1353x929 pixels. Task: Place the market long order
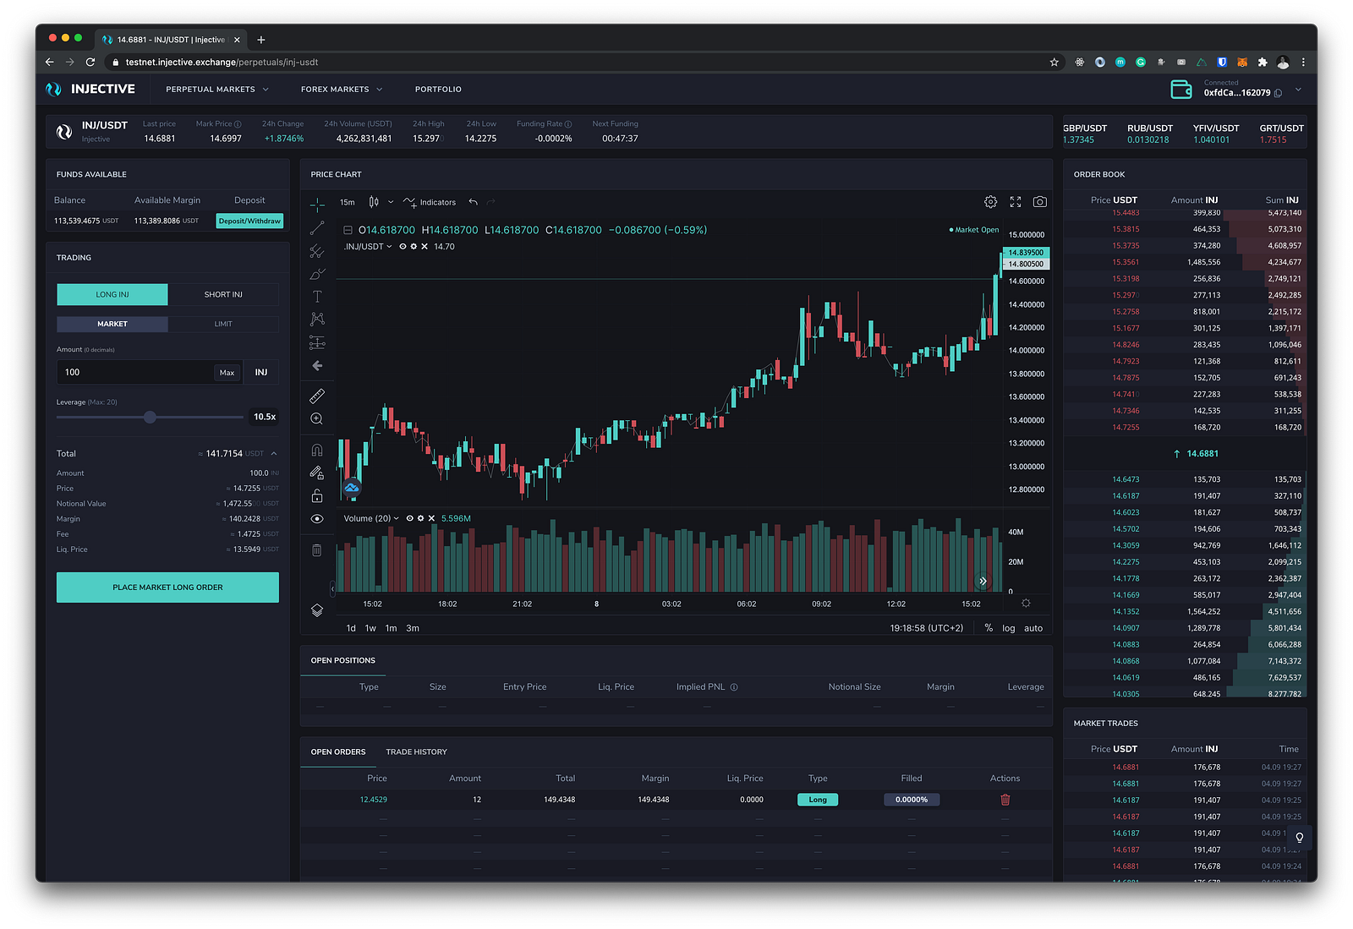pos(167,587)
